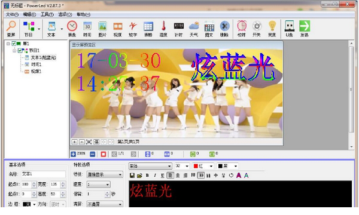Go to next page with double-arrow icon

(x=133, y=155)
